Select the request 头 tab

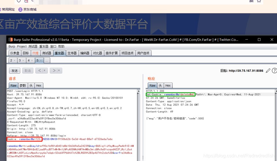tap(31, 85)
